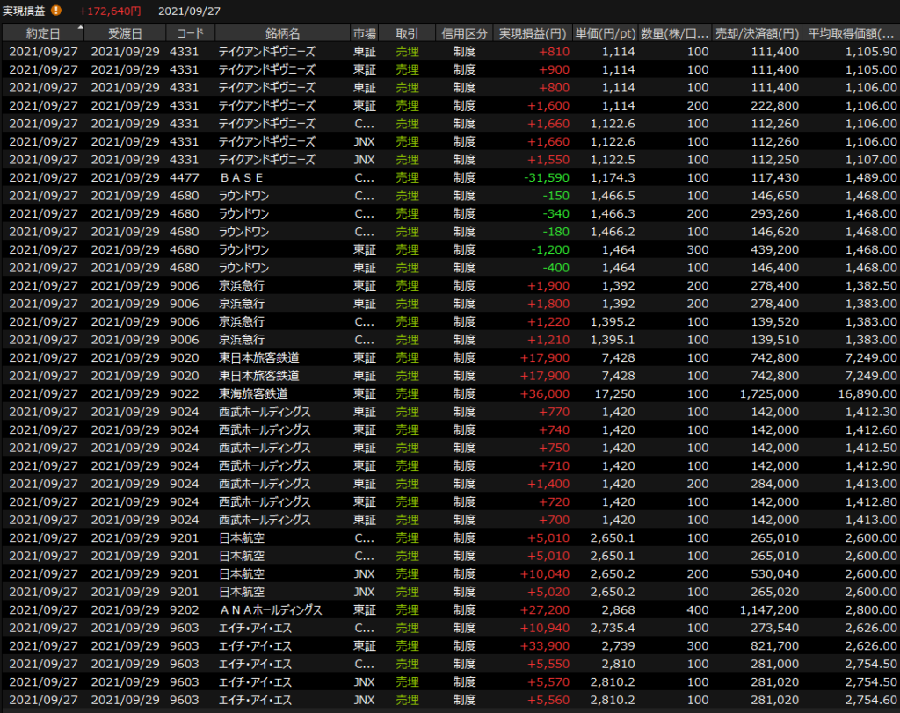Click the 銘柄名 column header
The image size is (900, 713).
[x=281, y=33]
